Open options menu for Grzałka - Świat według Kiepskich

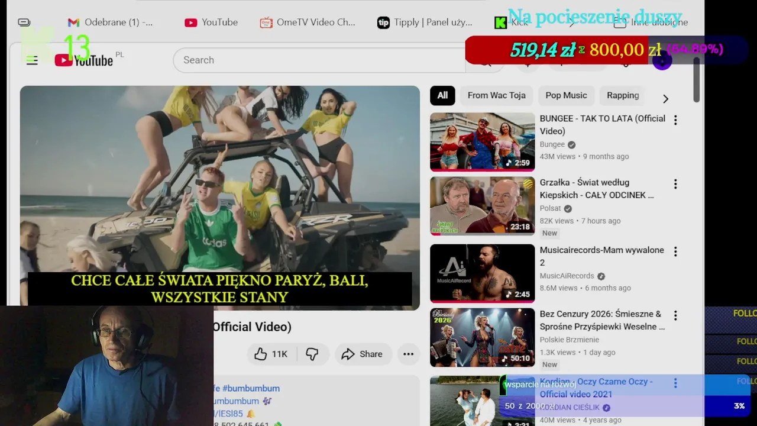click(675, 184)
